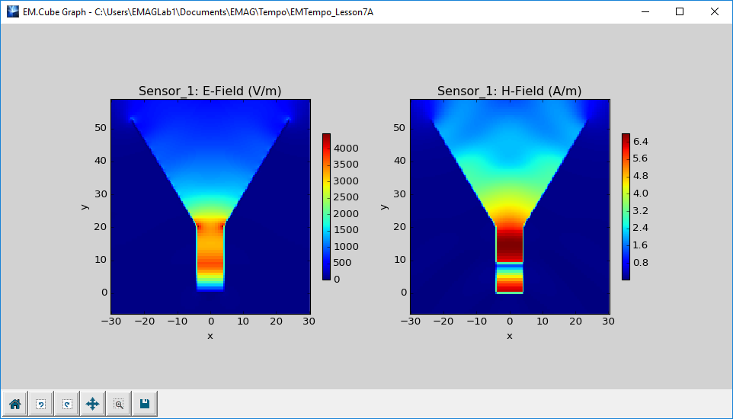The height and width of the screenshot is (419, 733).
Task: Click the H-Field color scale bar
Action: click(x=626, y=206)
